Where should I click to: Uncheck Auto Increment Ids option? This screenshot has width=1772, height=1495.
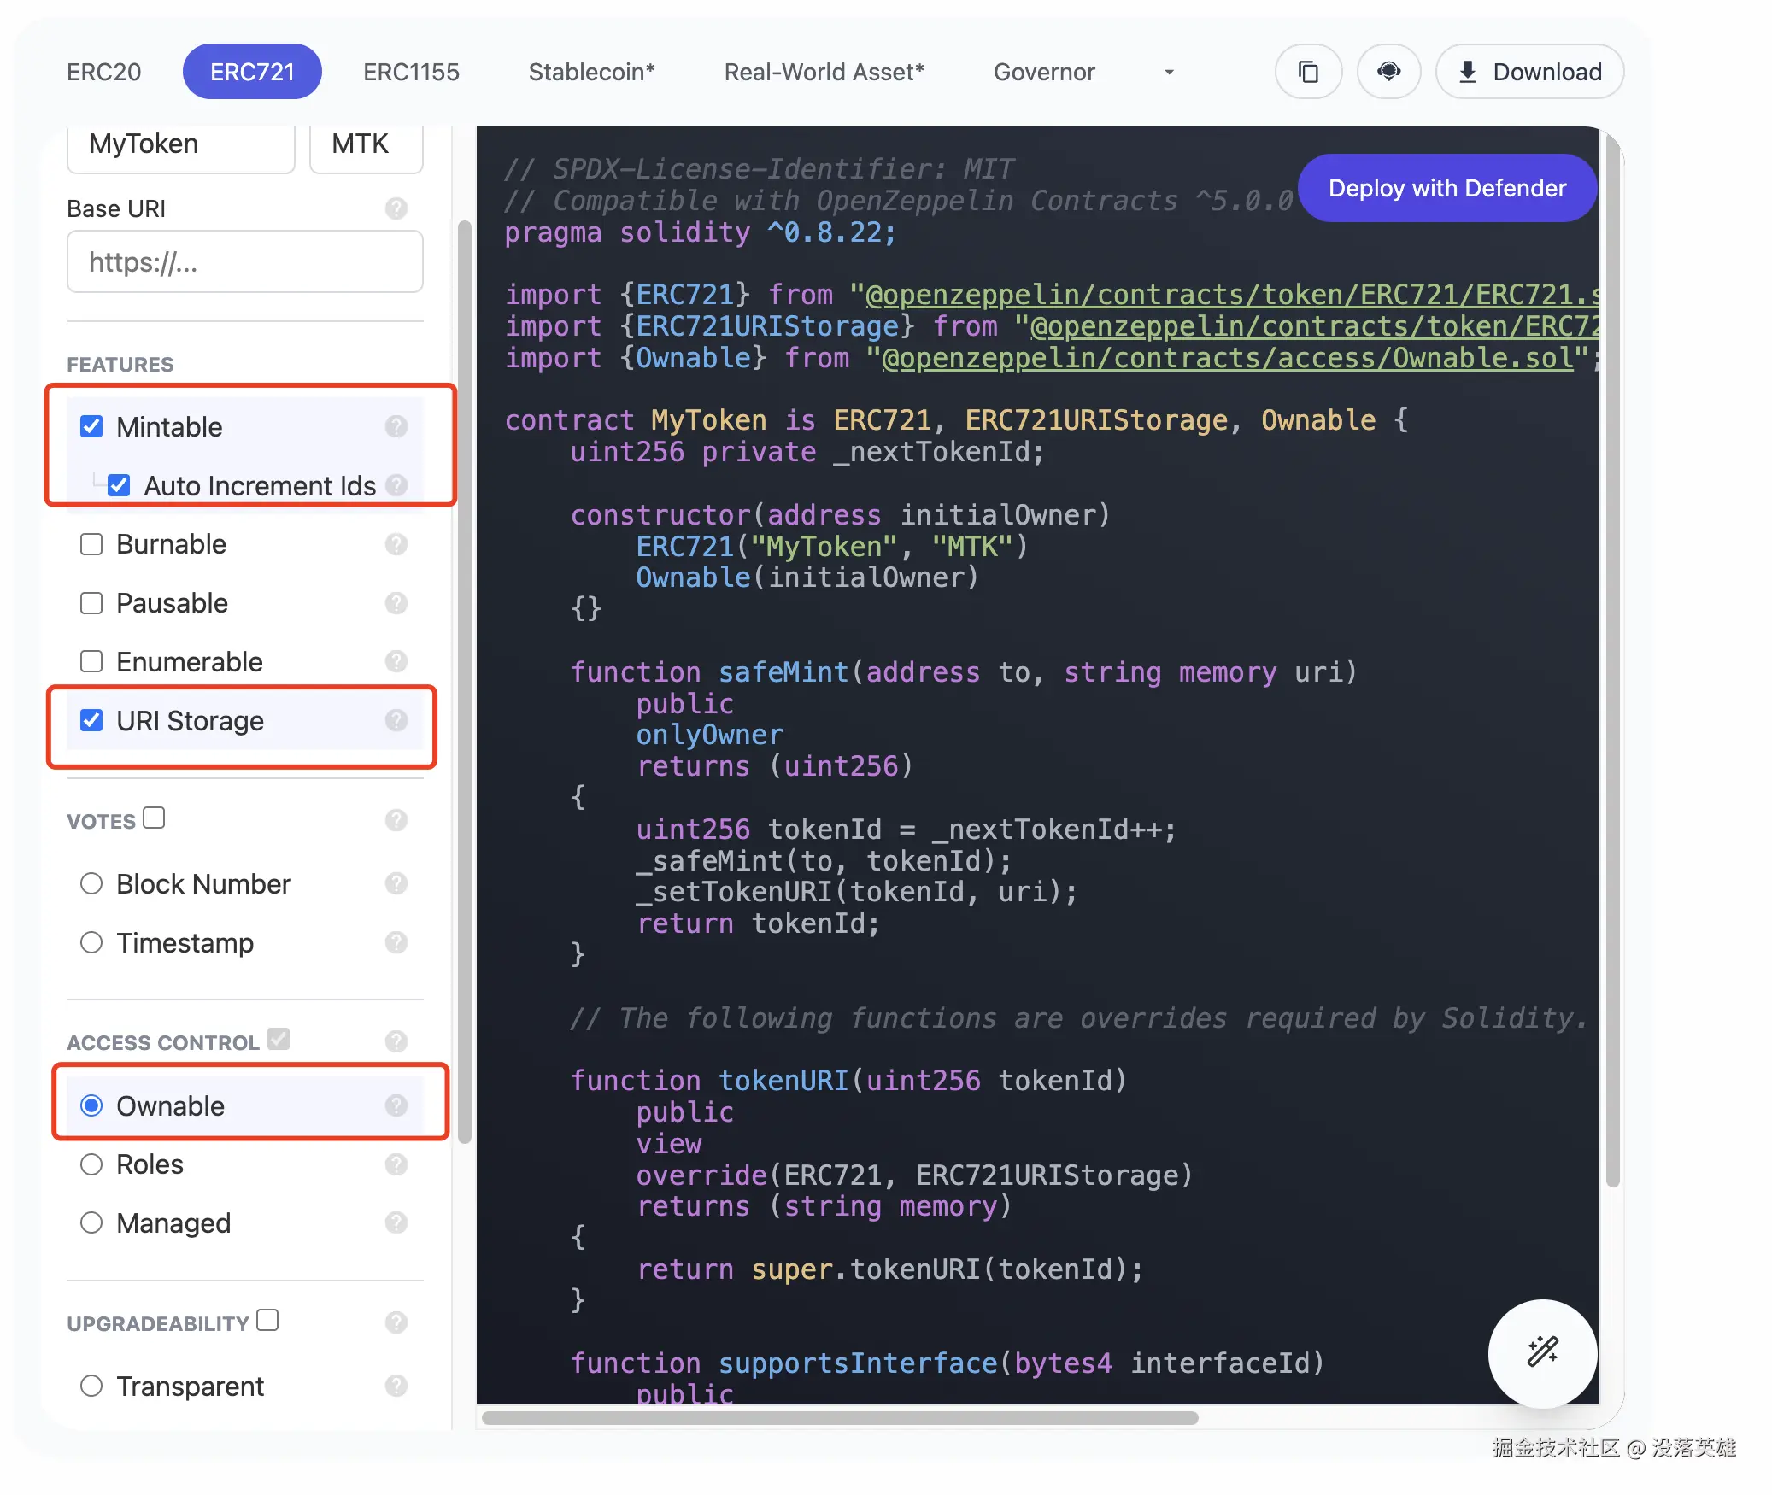[119, 485]
